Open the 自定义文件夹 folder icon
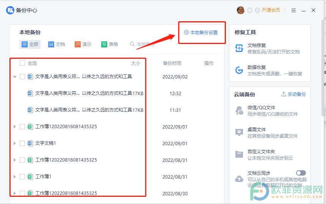 [239, 154]
